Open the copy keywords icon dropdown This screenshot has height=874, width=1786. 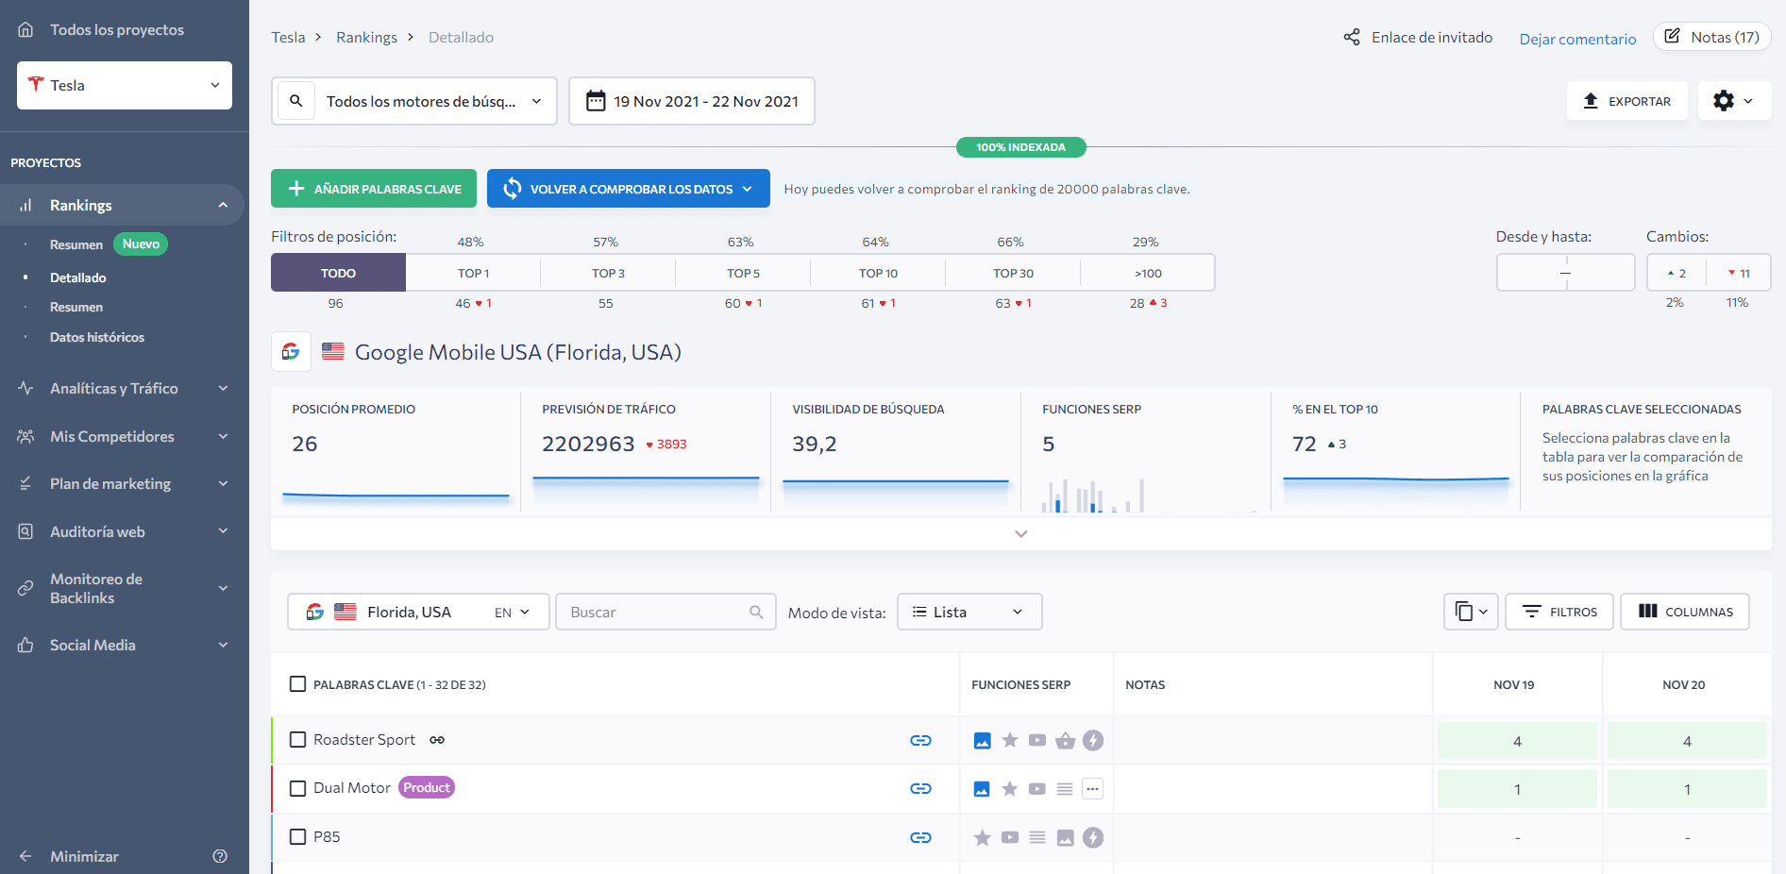pyautogui.click(x=1471, y=612)
